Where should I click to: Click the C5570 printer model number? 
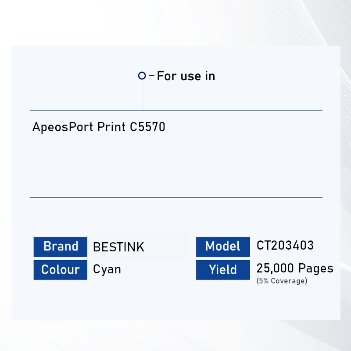pyautogui.click(x=148, y=127)
